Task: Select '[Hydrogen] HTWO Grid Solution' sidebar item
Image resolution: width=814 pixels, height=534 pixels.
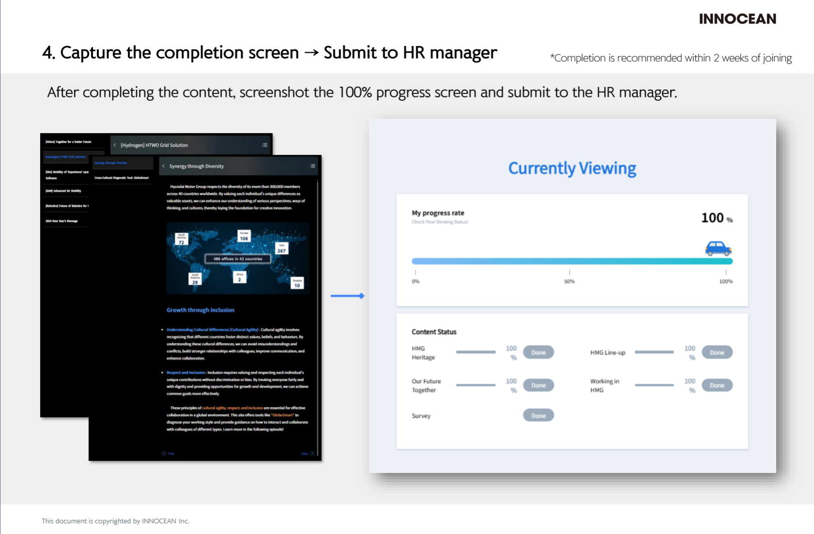Action: pyautogui.click(x=66, y=157)
